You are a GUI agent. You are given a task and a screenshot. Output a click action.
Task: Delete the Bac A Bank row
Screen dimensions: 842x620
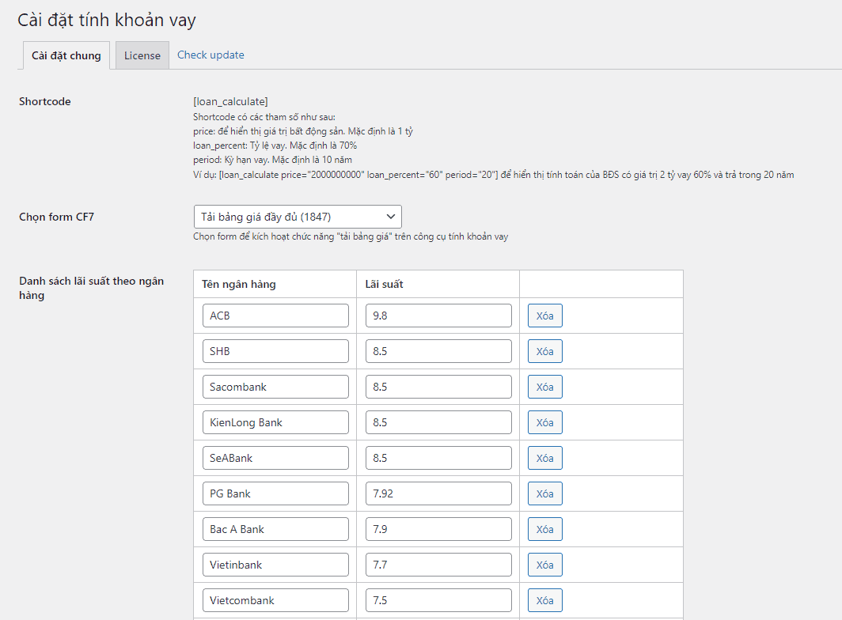tap(544, 529)
